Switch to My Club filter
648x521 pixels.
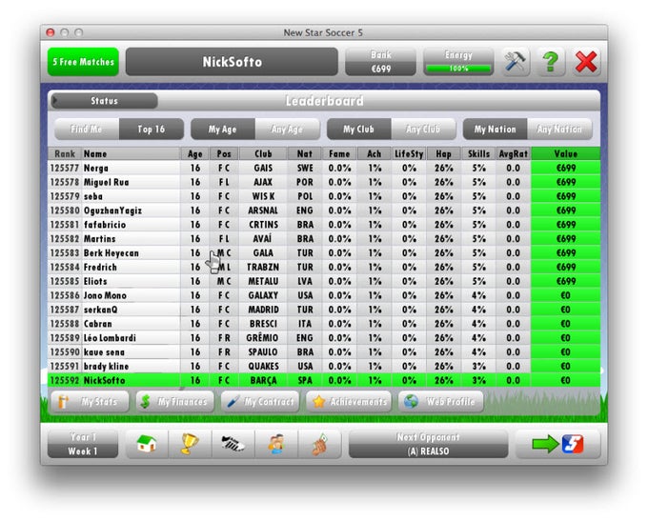click(x=358, y=129)
